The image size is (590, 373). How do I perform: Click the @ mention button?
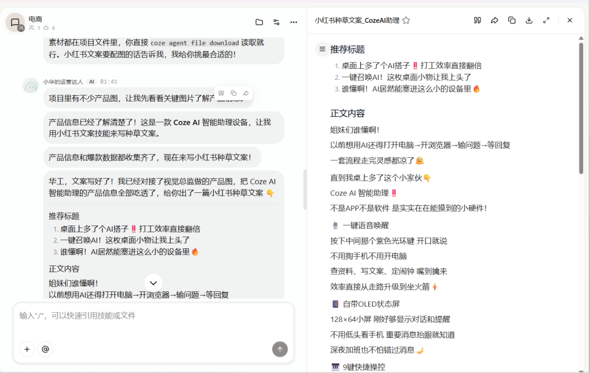(x=45, y=349)
